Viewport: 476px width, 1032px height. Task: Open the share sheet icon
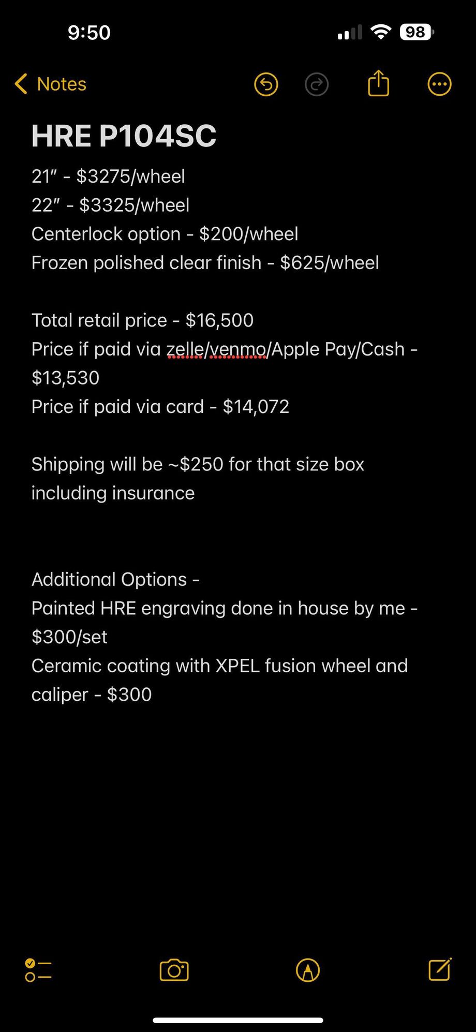(378, 83)
